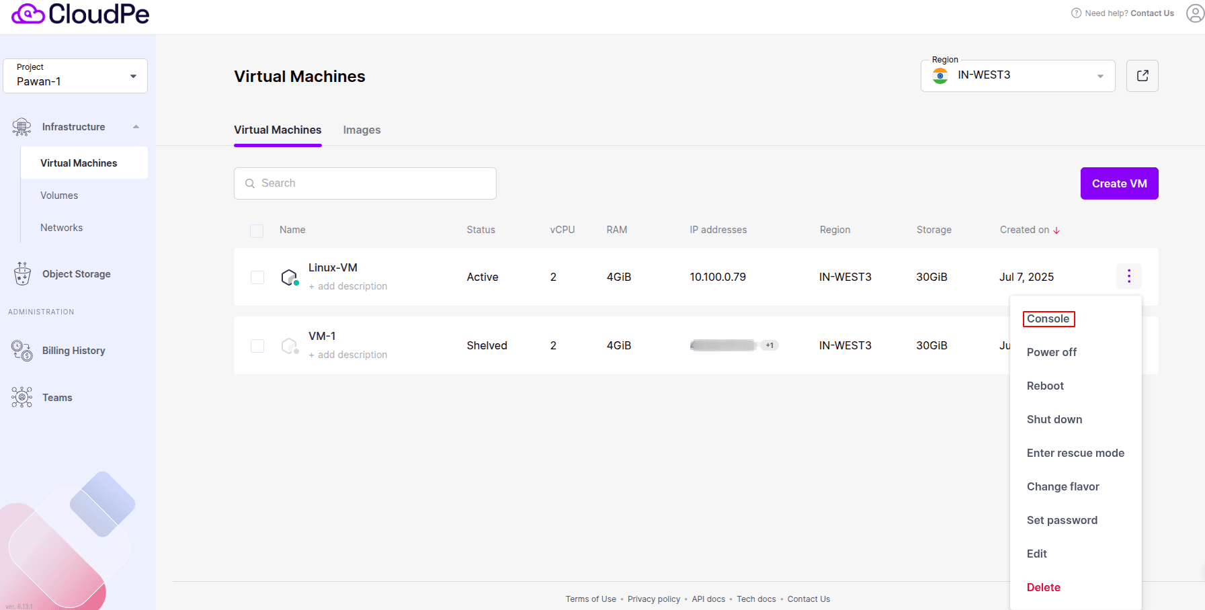Click the open-in-new-window icon beside Region
1205x610 pixels.
click(1142, 76)
